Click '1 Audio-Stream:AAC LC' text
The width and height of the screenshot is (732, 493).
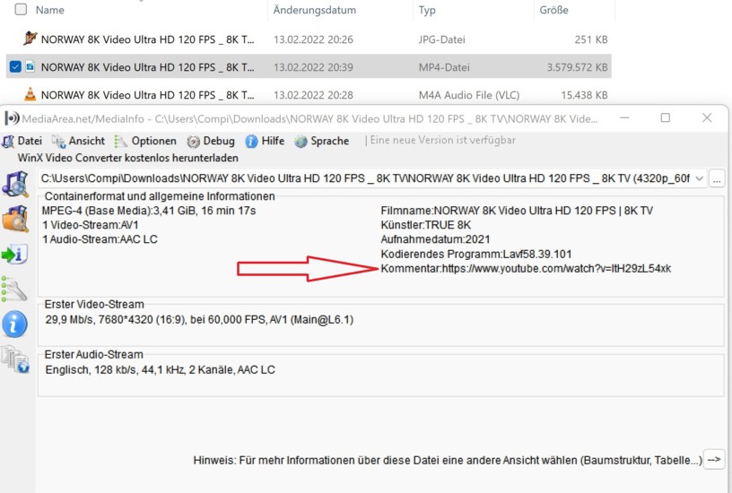coord(100,239)
